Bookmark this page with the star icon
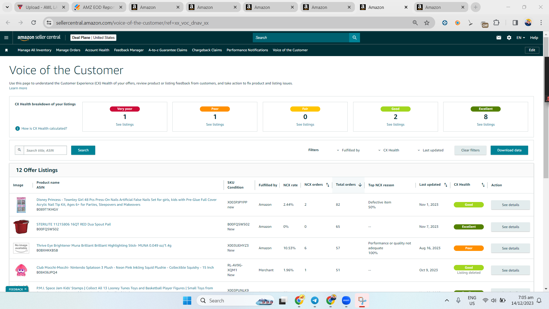549x309 pixels. (427, 23)
